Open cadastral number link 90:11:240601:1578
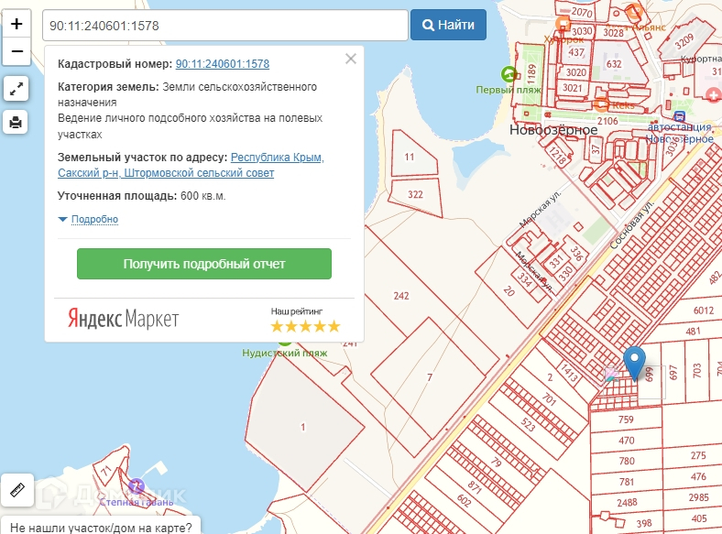Screen dimensions: 722x534 (x=222, y=64)
